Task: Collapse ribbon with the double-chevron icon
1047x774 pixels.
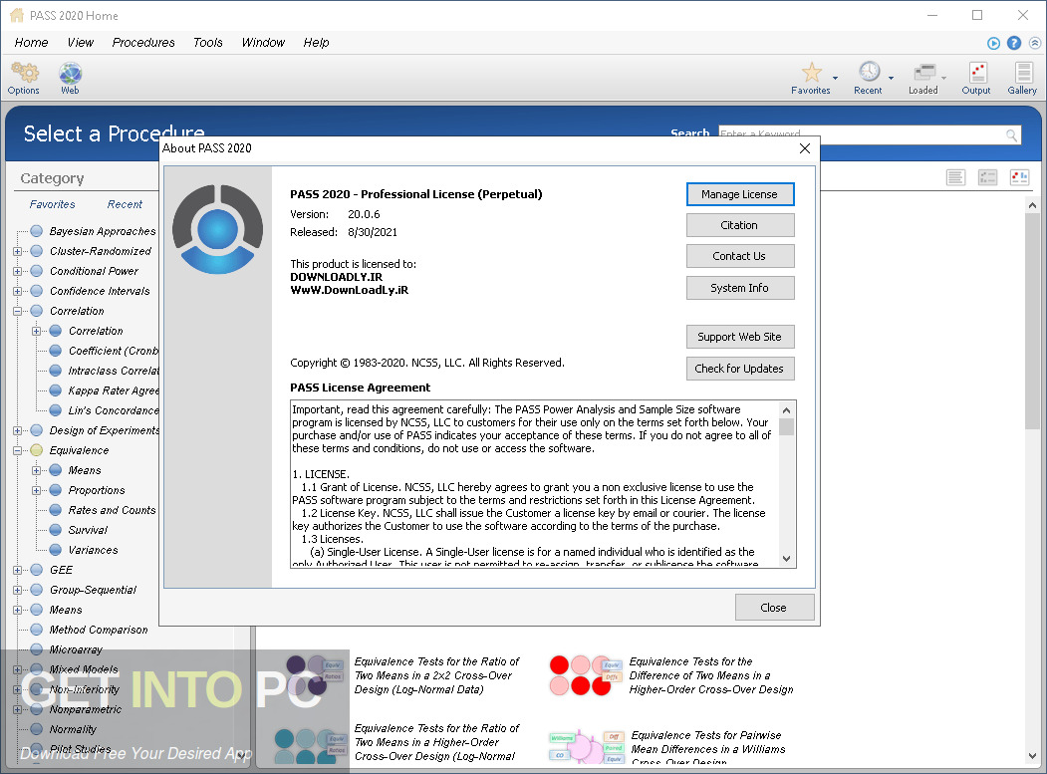Action: tap(1034, 43)
